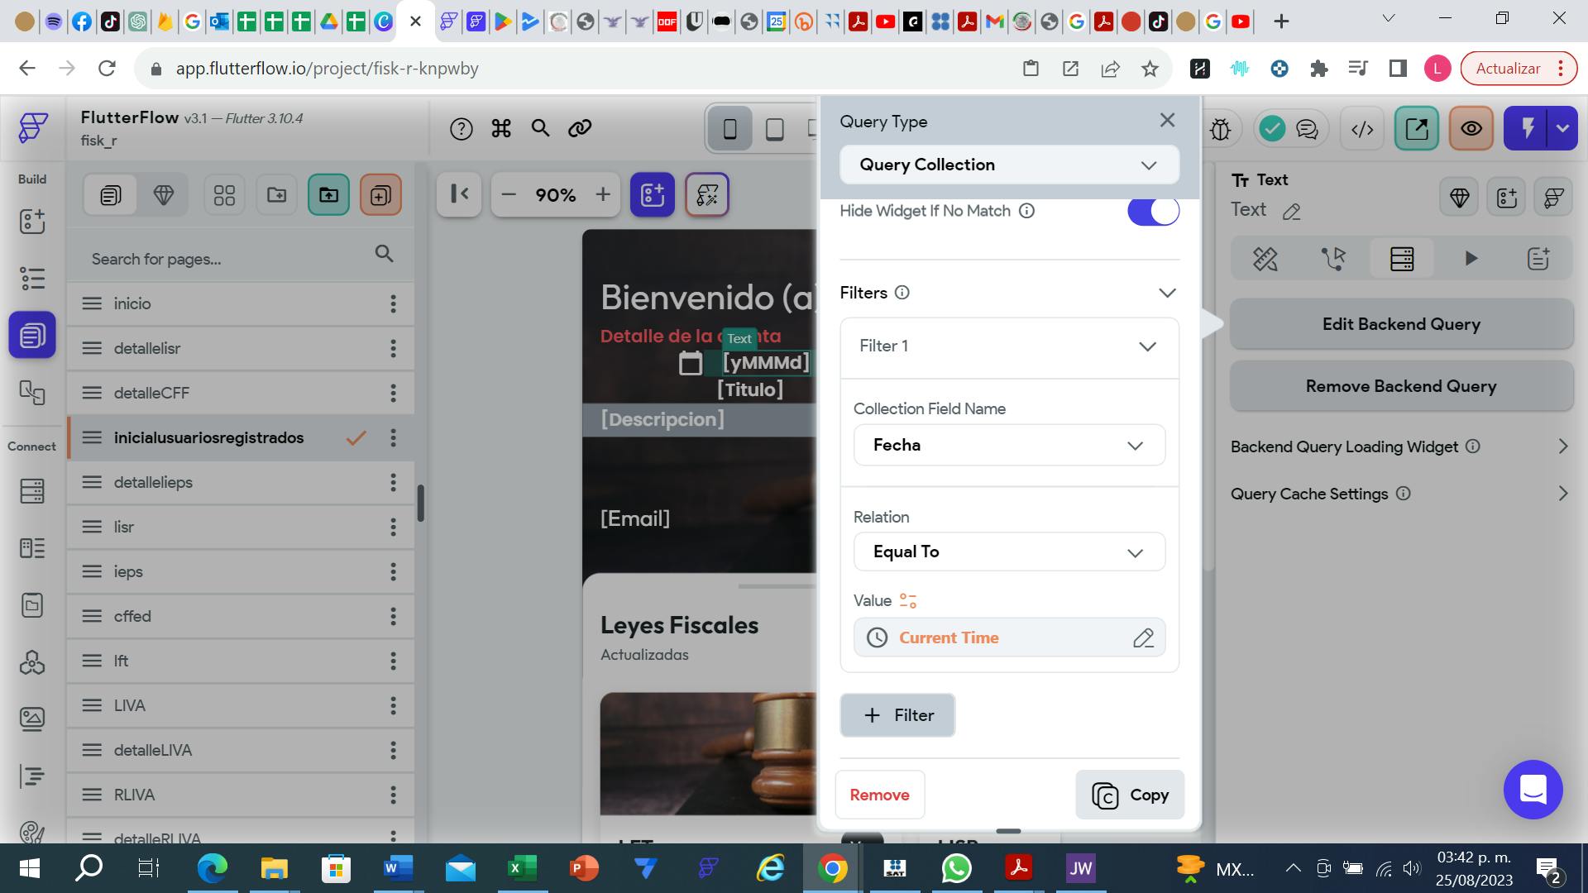Select the Backend Query tab icon
This screenshot has height=893, width=1588.
[x=1402, y=259]
